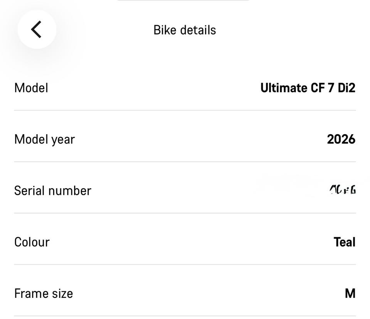Click the divider below Frame size row
This screenshot has height=319, width=370.
[185, 316]
